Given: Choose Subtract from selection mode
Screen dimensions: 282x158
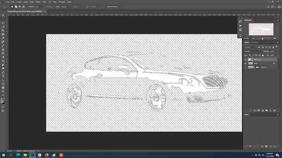Looking at the screenshot, I should coord(20,7).
